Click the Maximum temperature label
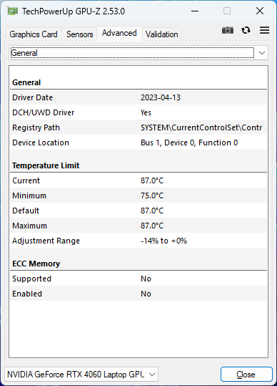Screen dimensions: 277x386 point(29,226)
